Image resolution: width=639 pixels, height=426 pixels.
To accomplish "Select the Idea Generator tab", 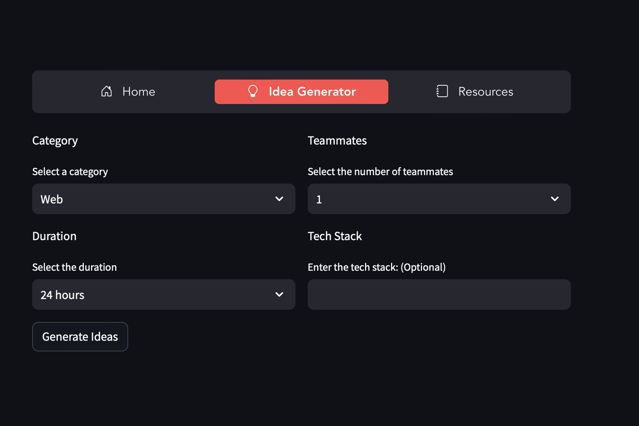I will click(x=302, y=92).
